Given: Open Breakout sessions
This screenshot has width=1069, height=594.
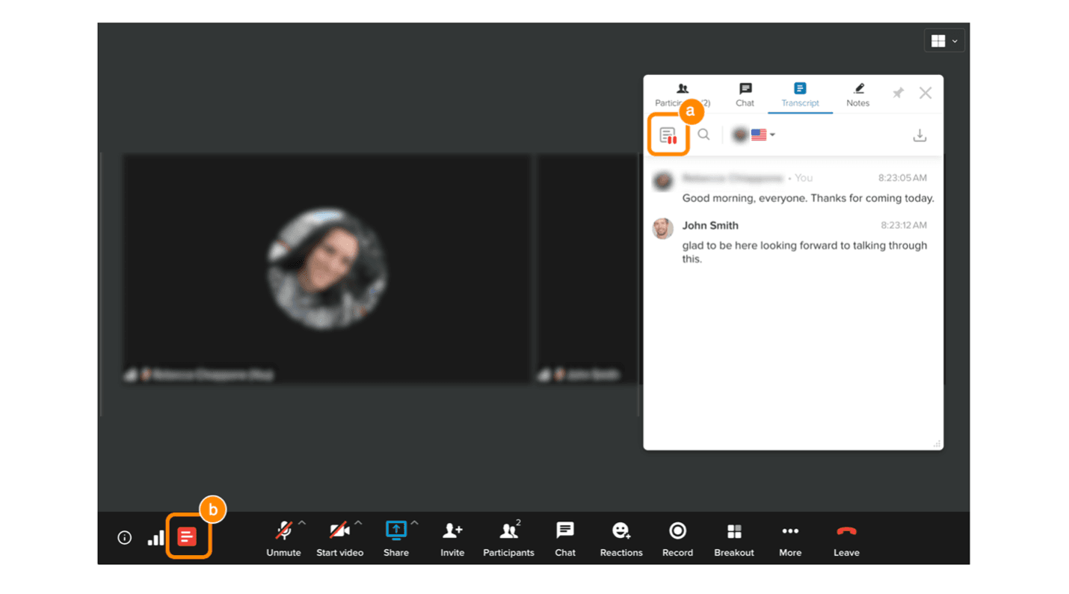Looking at the screenshot, I should [733, 531].
